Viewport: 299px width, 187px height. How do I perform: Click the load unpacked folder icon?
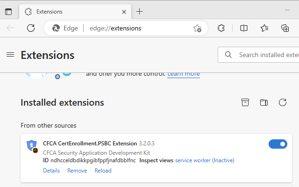pyautogui.click(x=264, y=102)
